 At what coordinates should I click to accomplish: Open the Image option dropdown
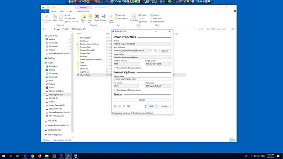tap(142, 57)
